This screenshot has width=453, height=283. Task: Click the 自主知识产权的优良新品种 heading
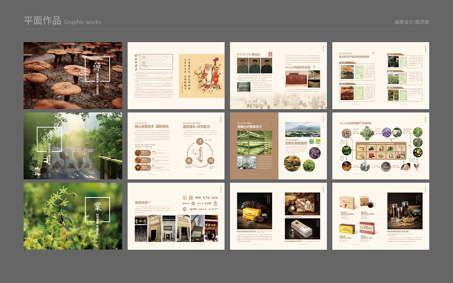[x=354, y=57]
